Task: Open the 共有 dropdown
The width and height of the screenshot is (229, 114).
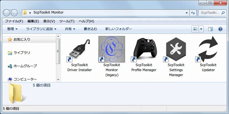Action: click(x=70, y=29)
